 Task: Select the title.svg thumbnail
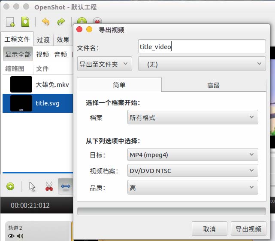pyautogui.click(x=21, y=103)
